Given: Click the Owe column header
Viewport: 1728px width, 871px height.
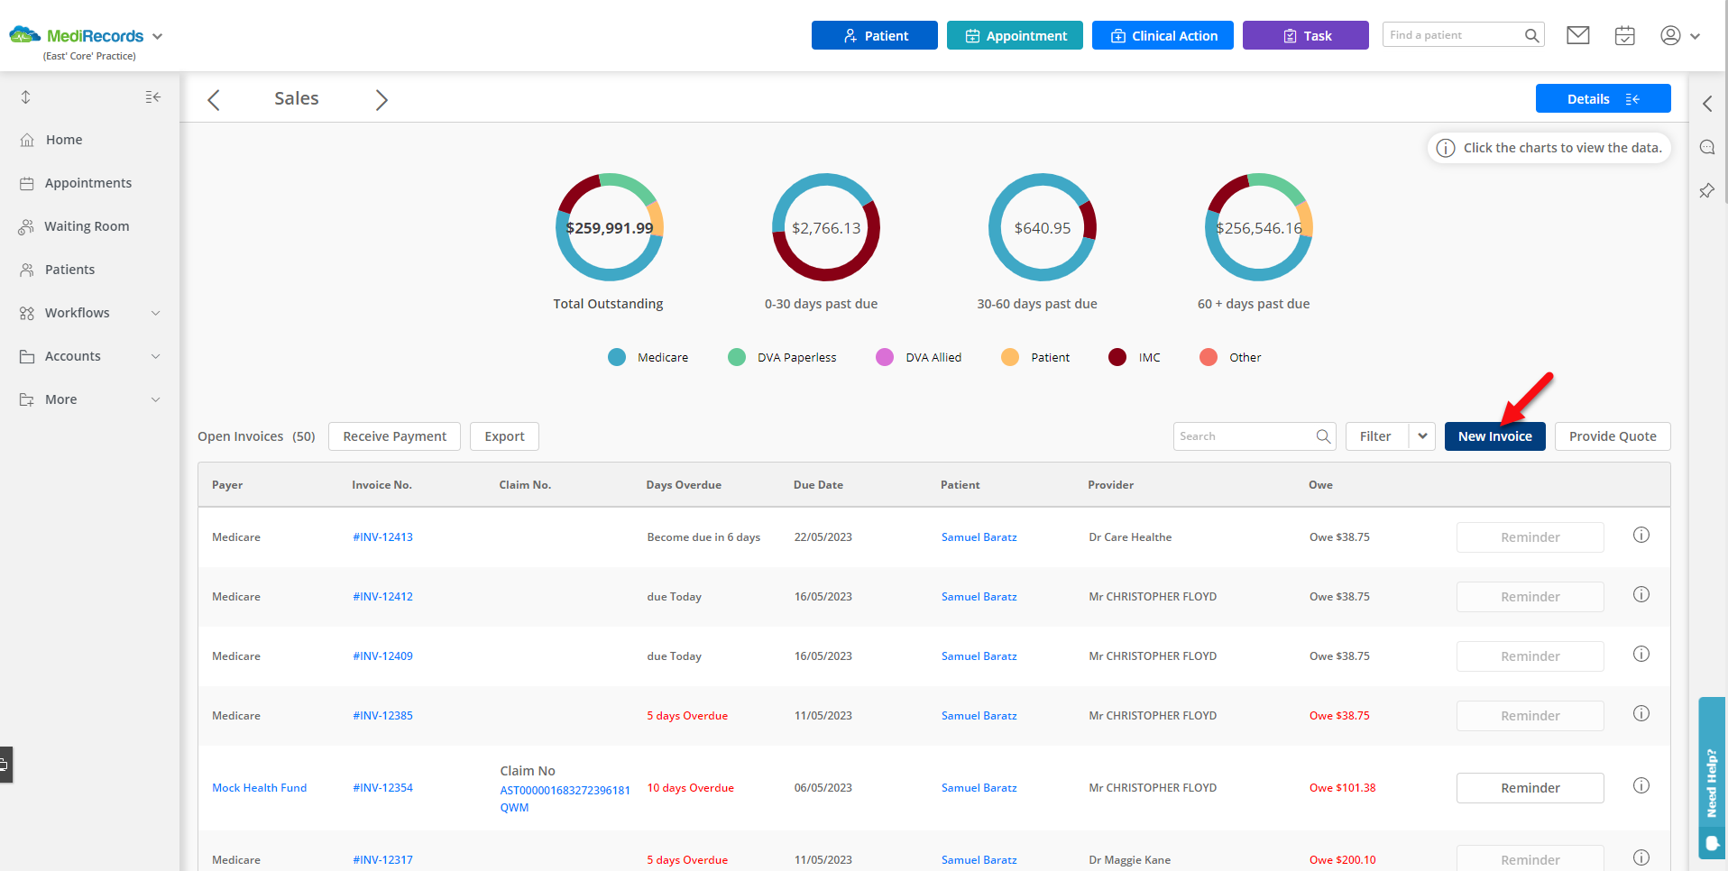Looking at the screenshot, I should point(1320,485).
